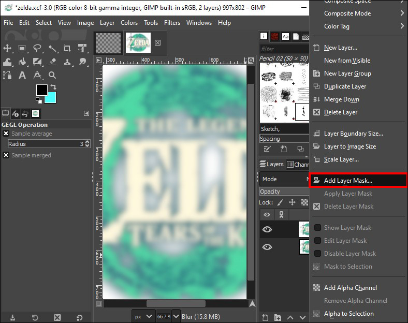Select the Warp Transform tool
This screenshot has width=408, height=323.
pos(7,62)
